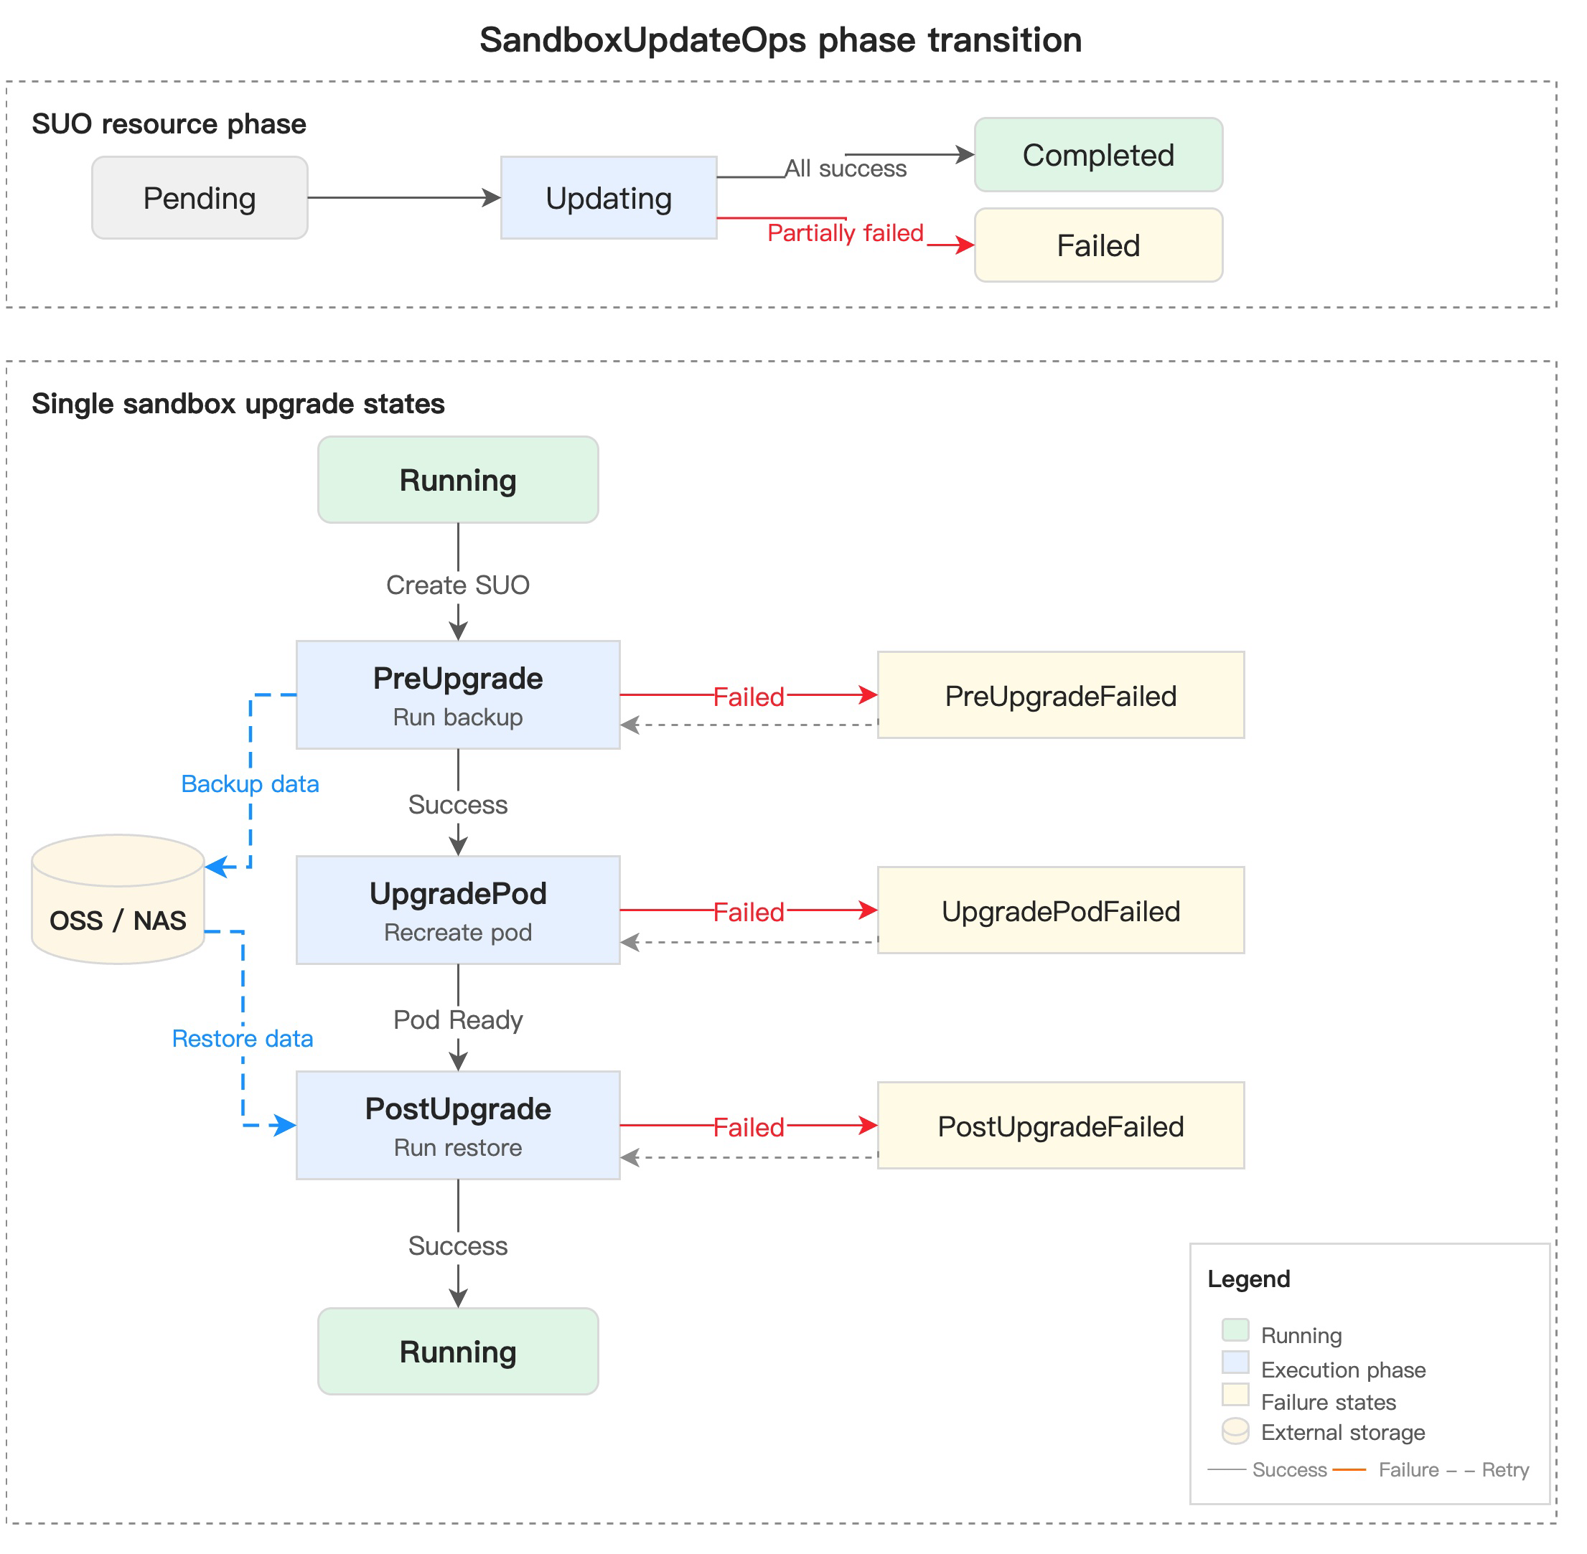Select the Updating phase box
Screen dimensions: 1587x1554
tap(609, 197)
